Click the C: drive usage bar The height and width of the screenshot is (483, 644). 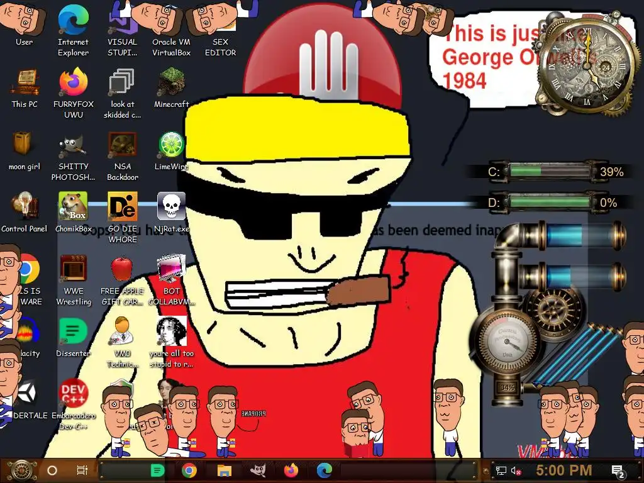pyautogui.click(x=550, y=171)
